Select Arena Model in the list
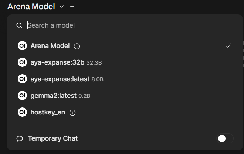The width and height of the screenshot is (244, 154). pos(50,46)
